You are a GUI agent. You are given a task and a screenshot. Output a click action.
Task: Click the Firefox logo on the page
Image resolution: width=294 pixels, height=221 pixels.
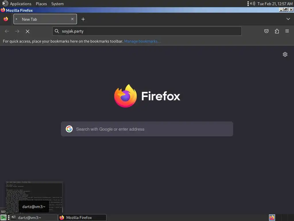(x=125, y=96)
